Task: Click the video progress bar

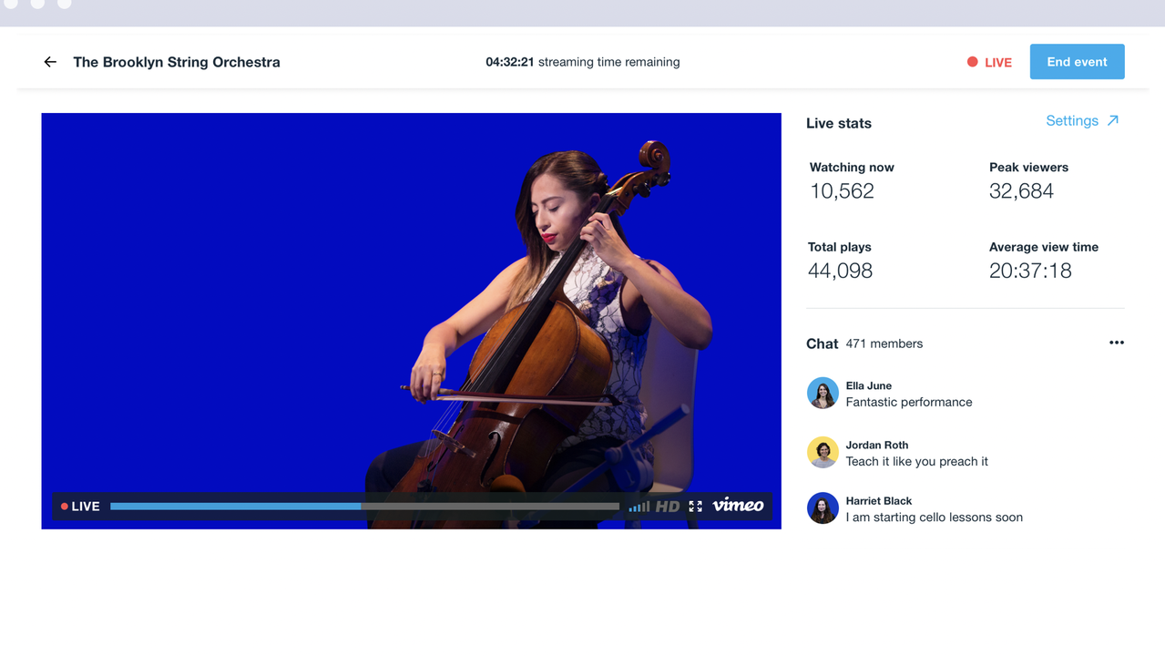Action: coord(363,506)
